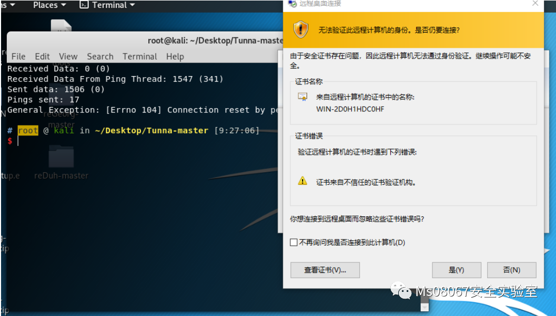This screenshot has height=316, width=556.
Task: Click the terminal prompt input line after $
Action: 142,141
